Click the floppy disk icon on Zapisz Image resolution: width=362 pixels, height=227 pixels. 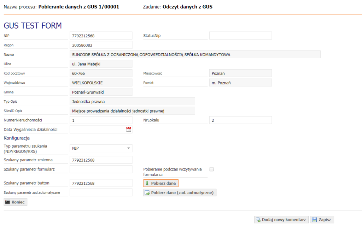314,220
